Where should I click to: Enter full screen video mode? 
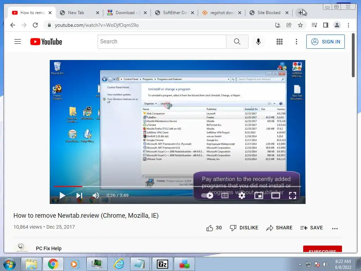click(x=292, y=195)
